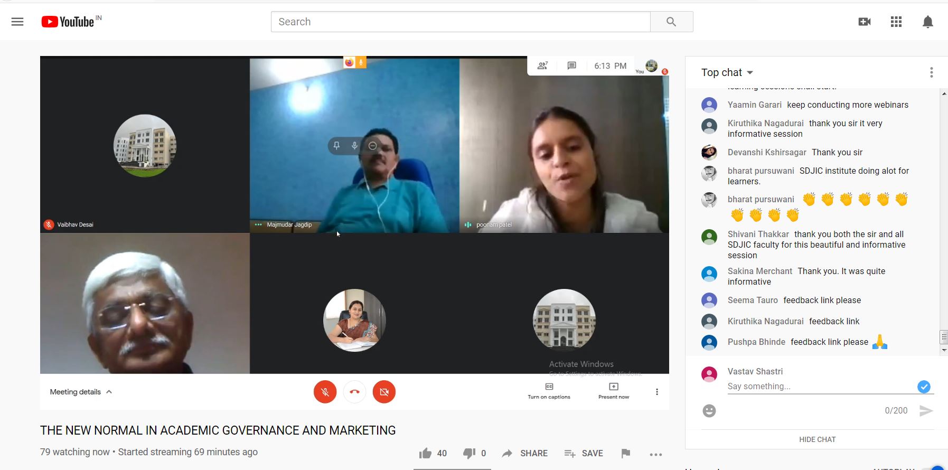Show the Meet participants icon
The image size is (948, 470).
pos(542,65)
